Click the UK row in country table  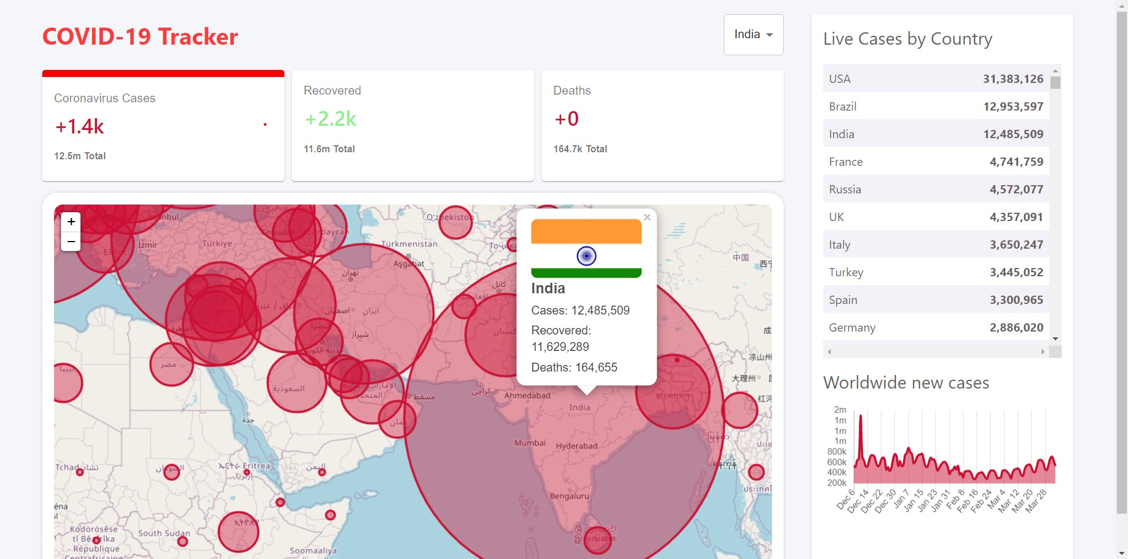coord(936,217)
